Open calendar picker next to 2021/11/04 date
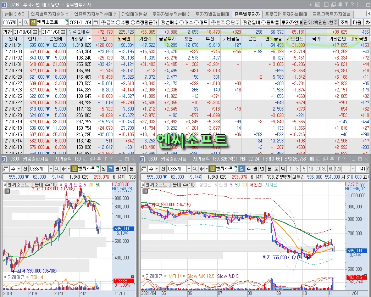The image size is (371, 297). pos(95,22)
